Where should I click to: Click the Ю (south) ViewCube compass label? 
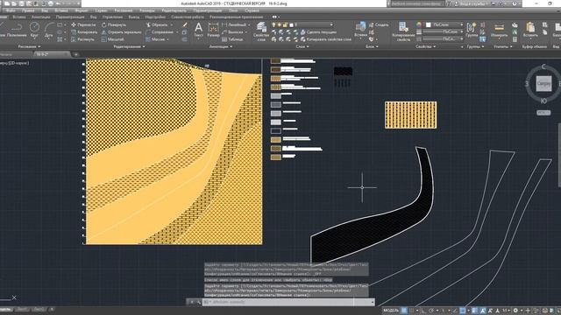543,101
